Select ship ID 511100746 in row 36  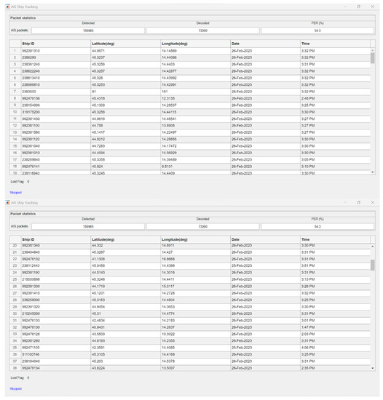click(x=55, y=354)
